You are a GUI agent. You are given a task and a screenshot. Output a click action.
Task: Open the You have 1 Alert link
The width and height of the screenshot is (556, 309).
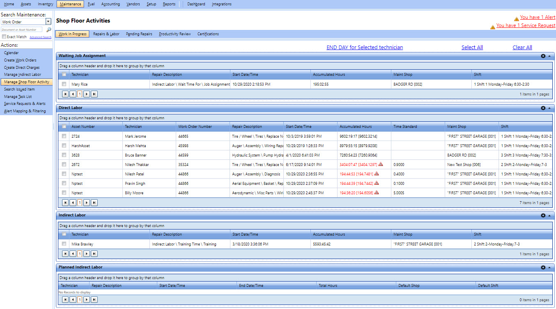pyautogui.click(x=537, y=17)
